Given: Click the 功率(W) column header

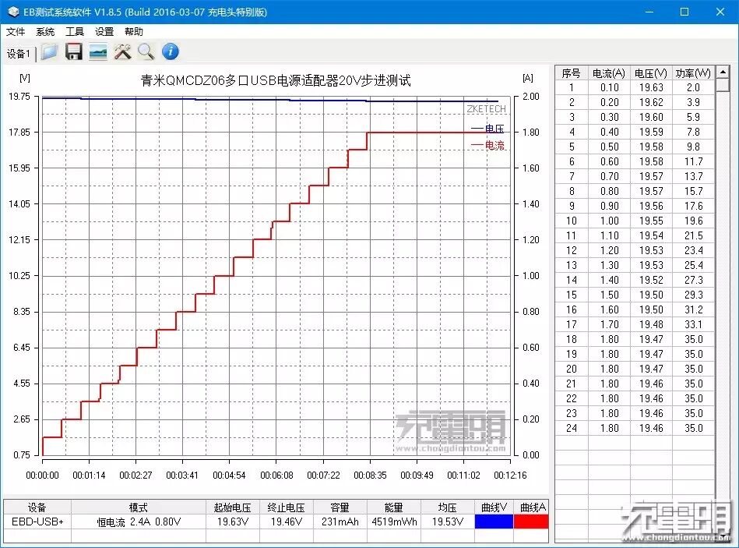Looking at the screenshot, I should pos(693,73).
